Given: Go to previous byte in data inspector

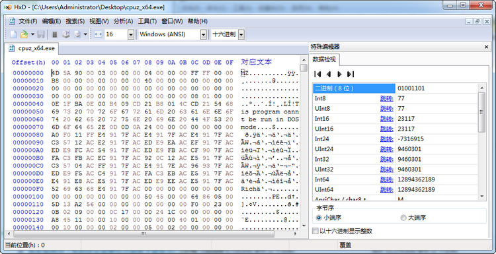Looking at the screenshot, I should (328, 74).
